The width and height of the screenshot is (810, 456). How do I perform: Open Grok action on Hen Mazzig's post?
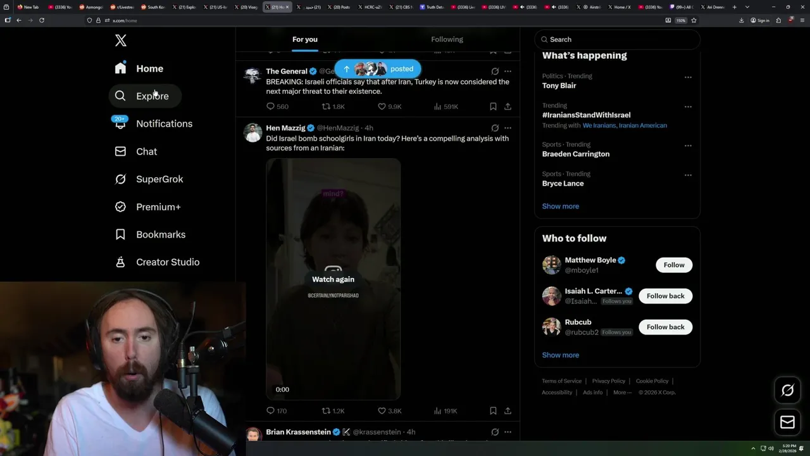coord(495,128)
